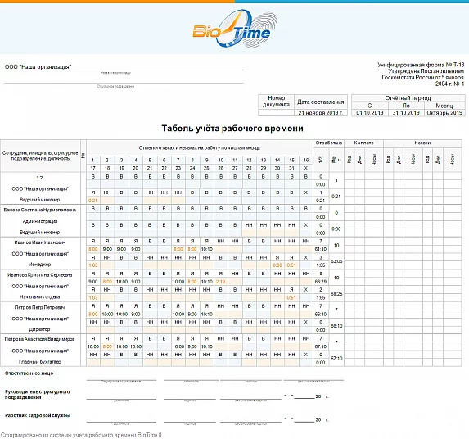The width and height of the screenshot is (469, 439).
Task: Click the '10:10' cell in Иванов's row
Action: 207,249
